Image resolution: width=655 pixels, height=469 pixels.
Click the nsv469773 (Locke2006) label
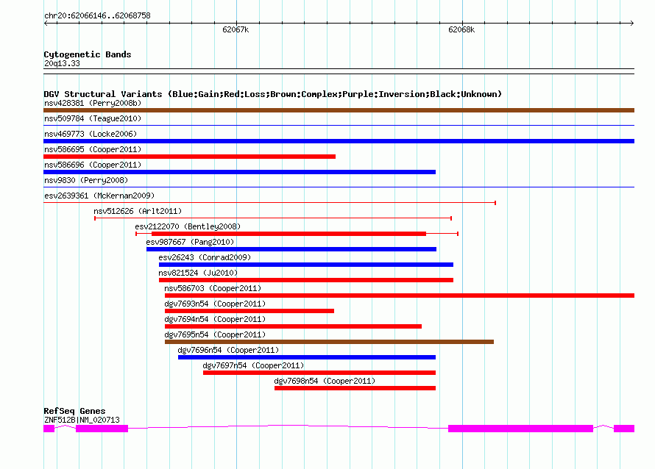91,134
